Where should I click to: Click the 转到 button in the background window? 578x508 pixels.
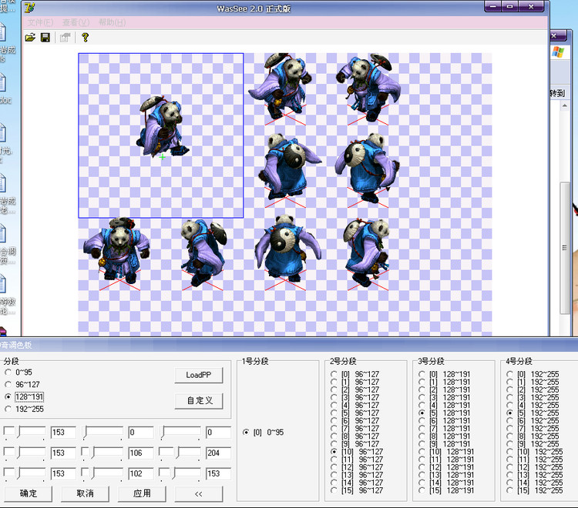coord(557,93)
